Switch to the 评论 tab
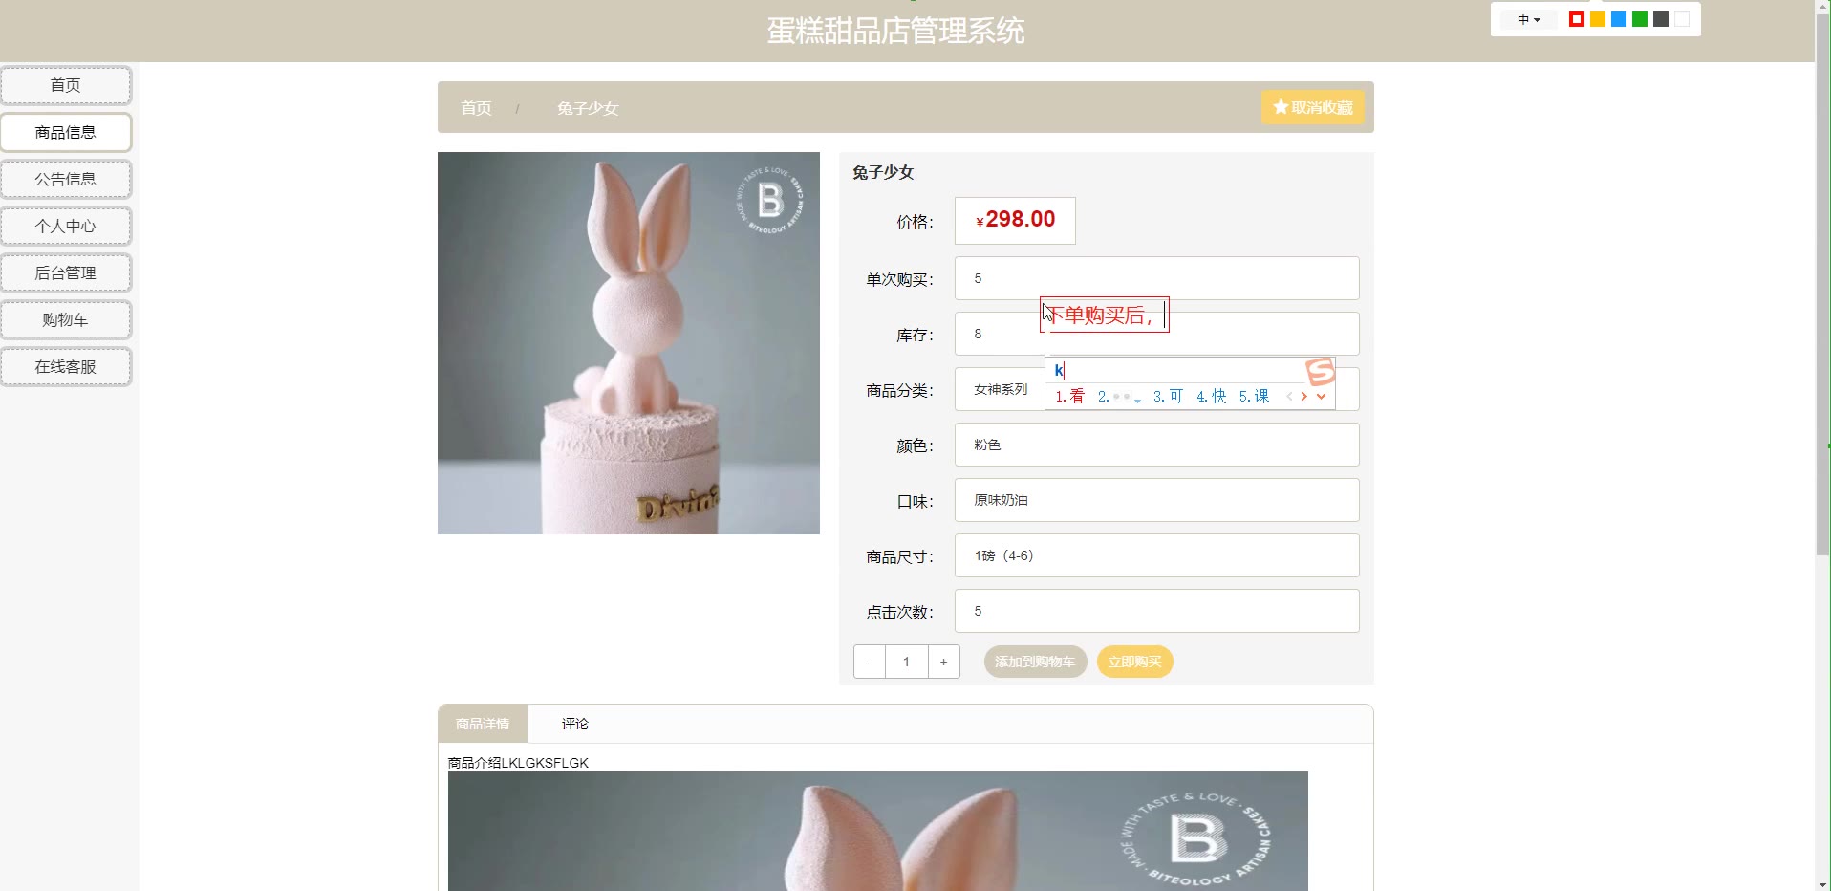The image size is (1831, 891). [x=574, y=724]
